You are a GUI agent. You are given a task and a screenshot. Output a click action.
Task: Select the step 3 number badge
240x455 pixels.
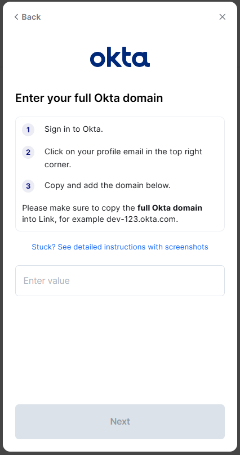(x=28, y=186)
